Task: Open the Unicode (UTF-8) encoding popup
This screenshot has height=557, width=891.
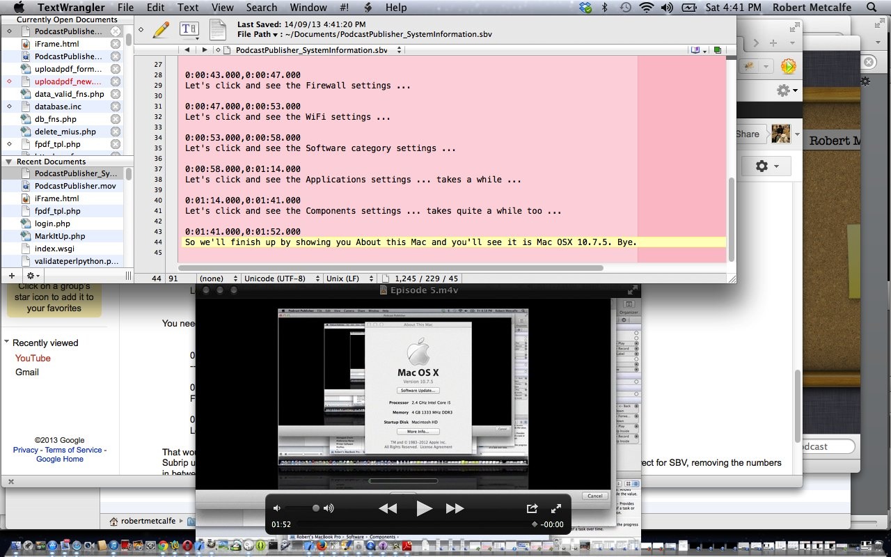Action: pos(281,278)
